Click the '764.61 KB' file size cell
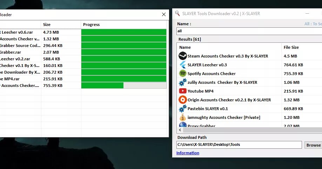The width and height of the screenshot is (322, 169). [x=293, y=65]
